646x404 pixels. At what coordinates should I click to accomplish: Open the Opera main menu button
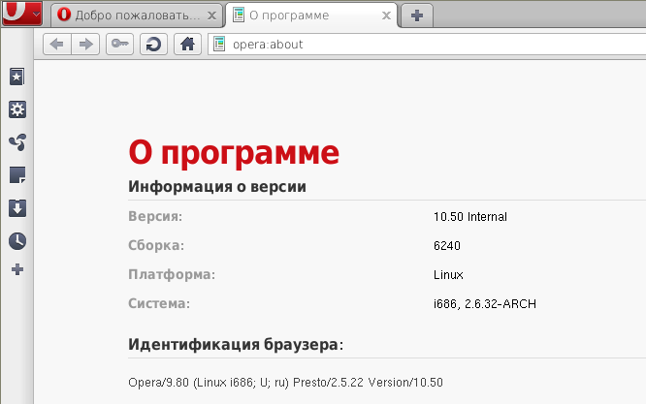[x=21, y=14]
